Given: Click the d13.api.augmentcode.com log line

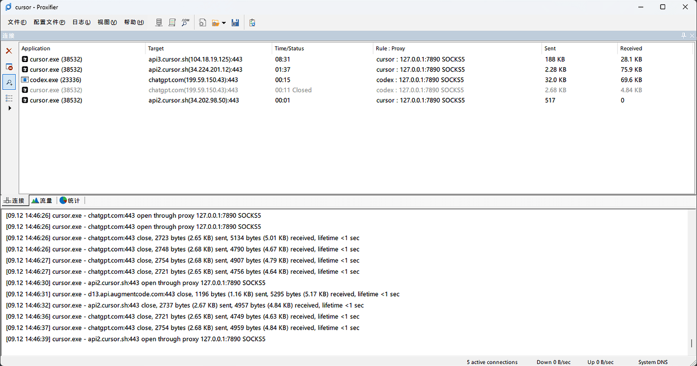Looking at the screenshot, I should point(203,294).
